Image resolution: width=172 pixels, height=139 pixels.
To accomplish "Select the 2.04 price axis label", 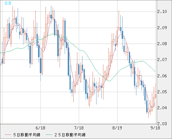I will click(162, 108).
